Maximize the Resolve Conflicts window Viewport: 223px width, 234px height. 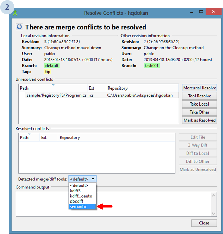tap(201, 12)
